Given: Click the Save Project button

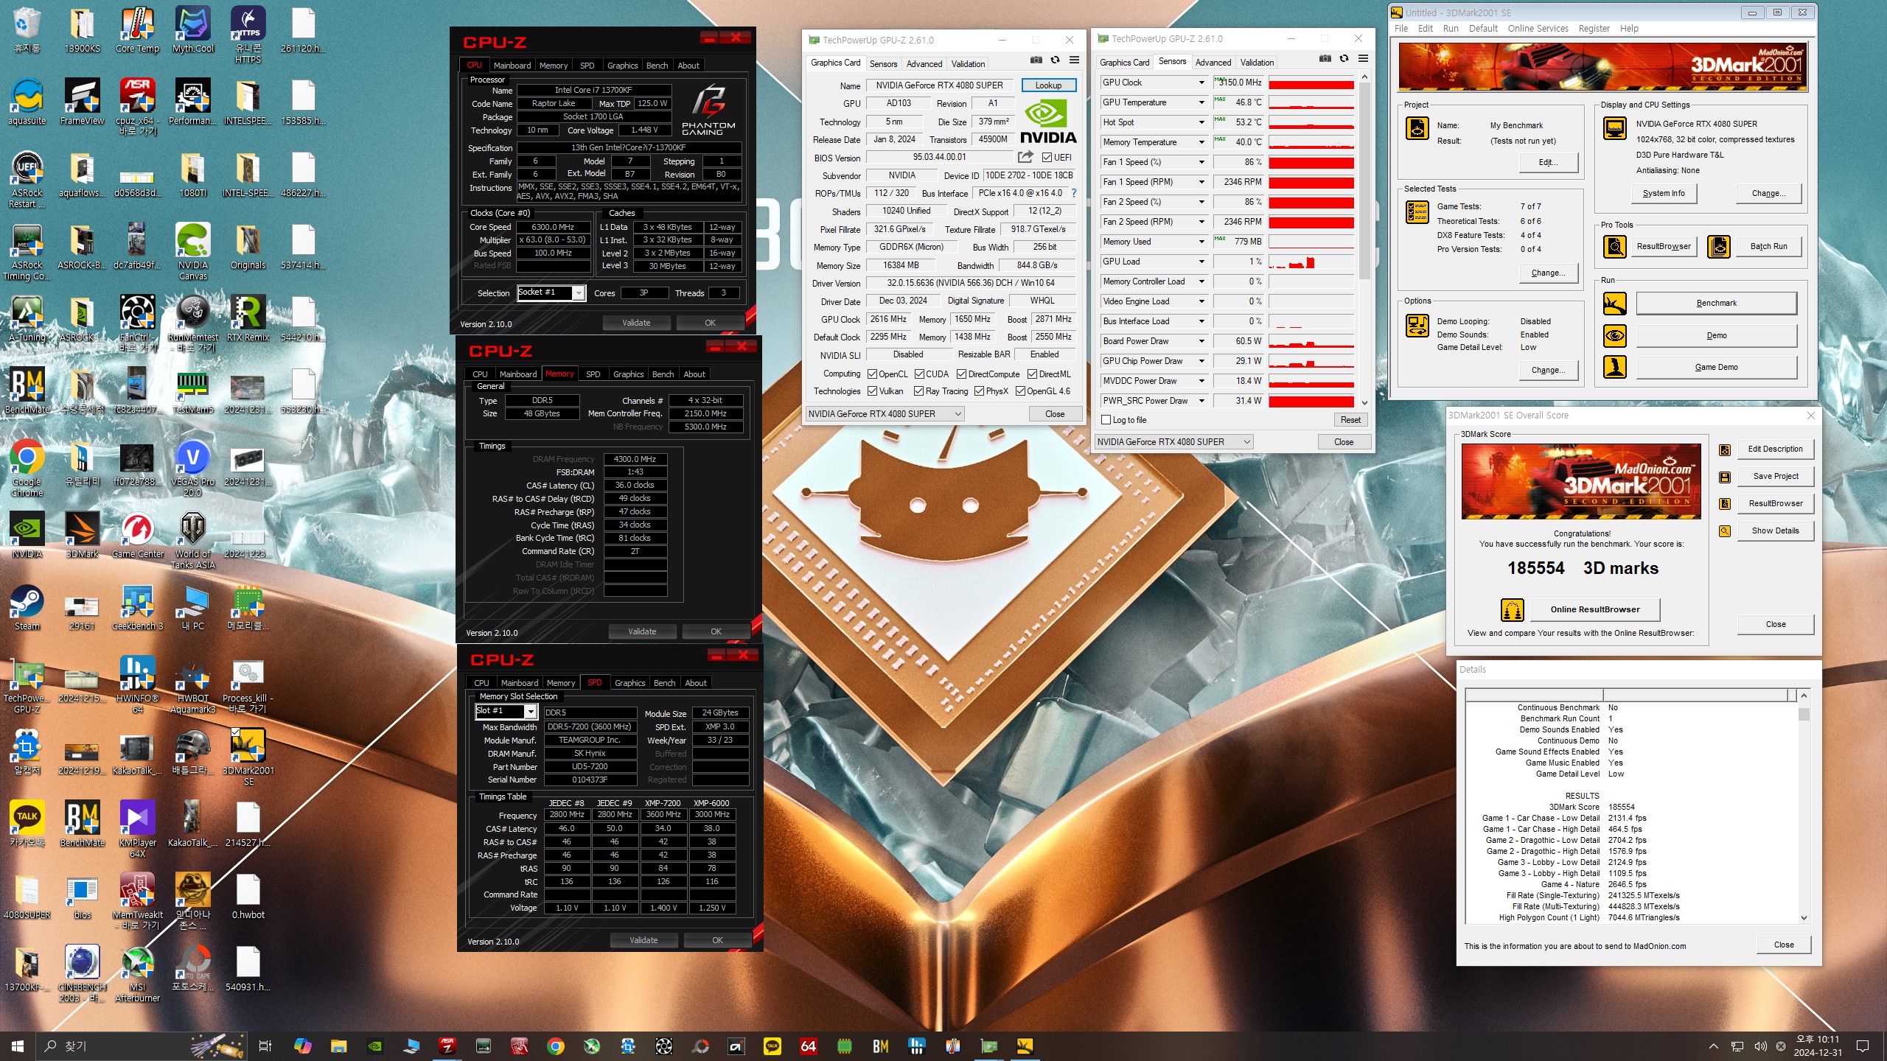Looking at the screenshot, I should coord(1775,476).
